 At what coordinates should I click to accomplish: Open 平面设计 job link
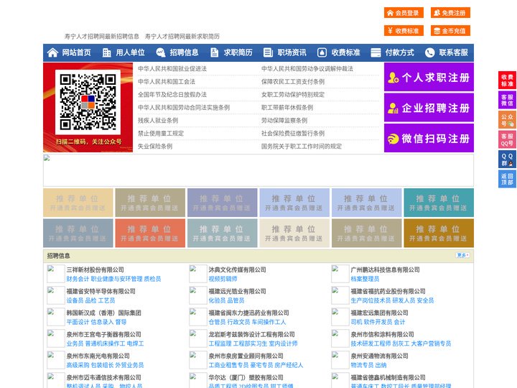pos(78,322)
